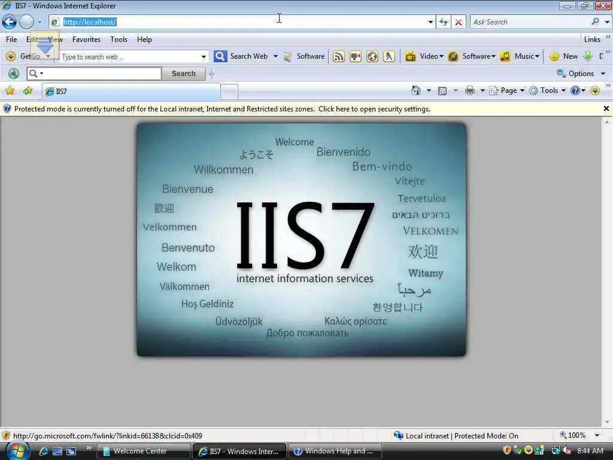Click the 8:44 AM taskbar clock
The image size is (613, 460).
[x=590, y=451]
